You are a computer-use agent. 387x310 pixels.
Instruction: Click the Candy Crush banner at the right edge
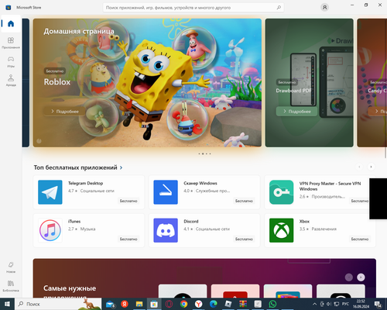(372, 83)
